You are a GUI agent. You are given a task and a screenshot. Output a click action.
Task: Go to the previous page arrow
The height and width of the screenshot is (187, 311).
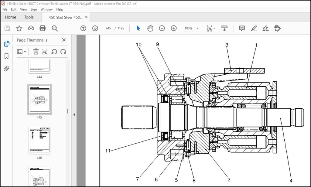83,28
